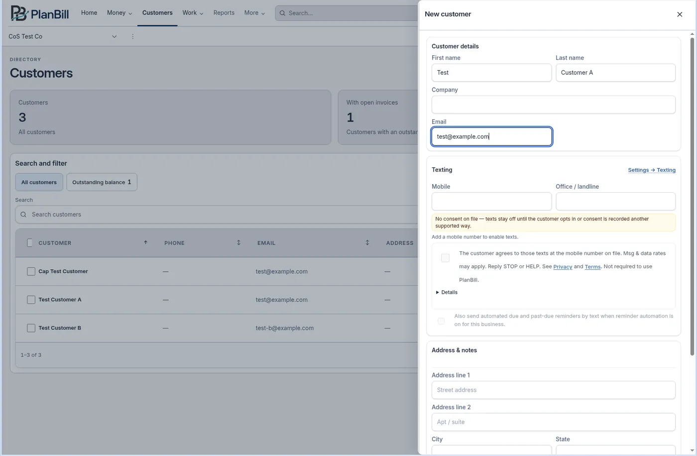The height and width of the screenshot is (456, 697).
Task: Click the magnifier icon in Search customers
Action: 23,215
